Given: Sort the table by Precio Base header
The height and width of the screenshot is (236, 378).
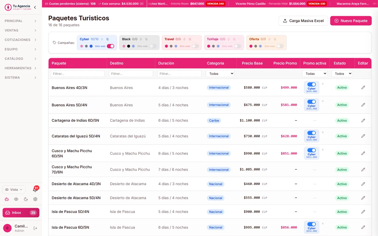Looking at the screenshot, I should 252,63.
